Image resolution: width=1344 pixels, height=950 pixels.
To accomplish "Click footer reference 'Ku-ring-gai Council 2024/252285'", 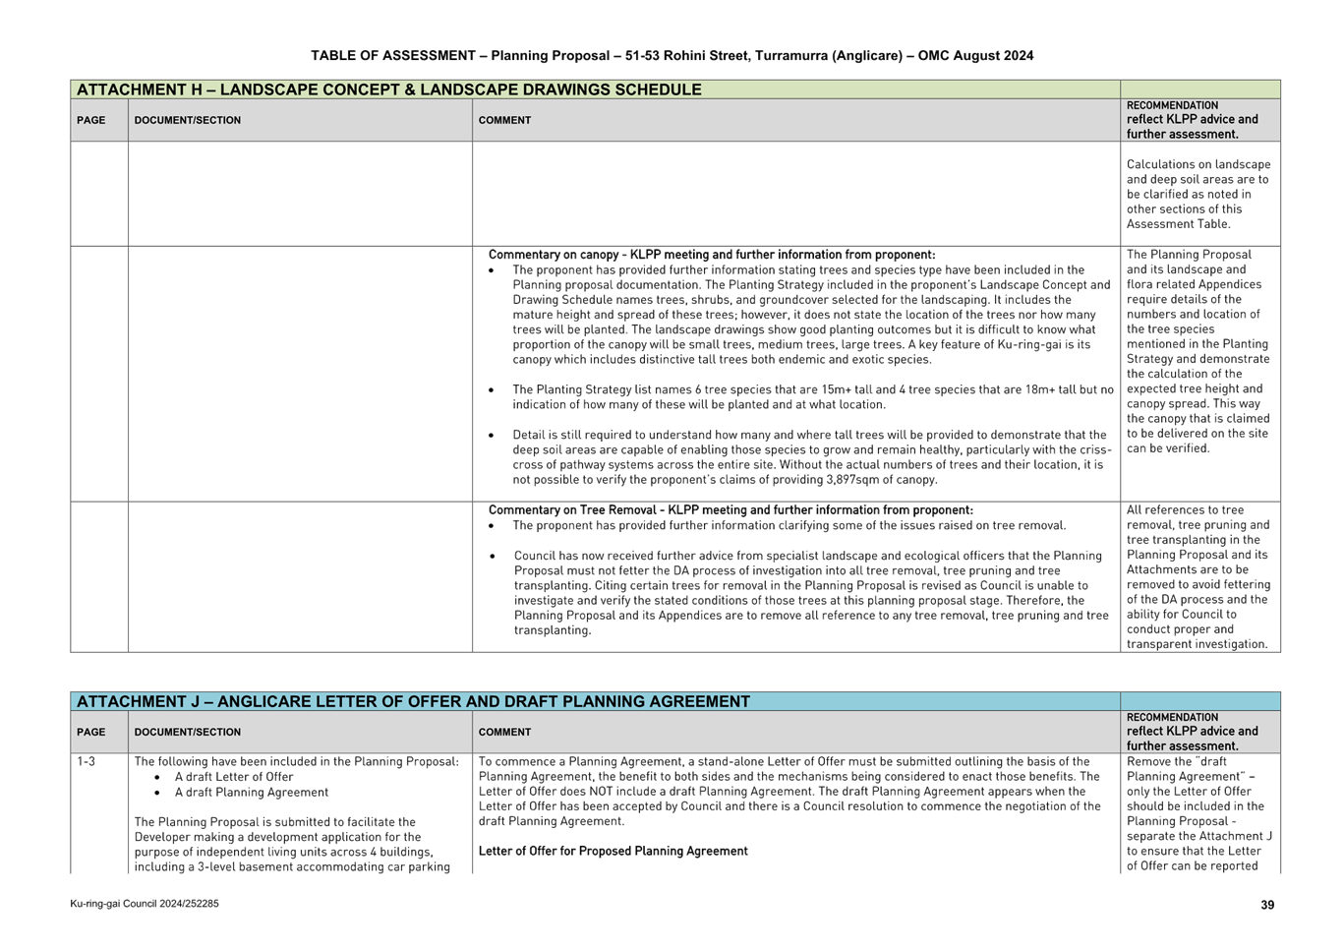I will (x=145, y=903).
